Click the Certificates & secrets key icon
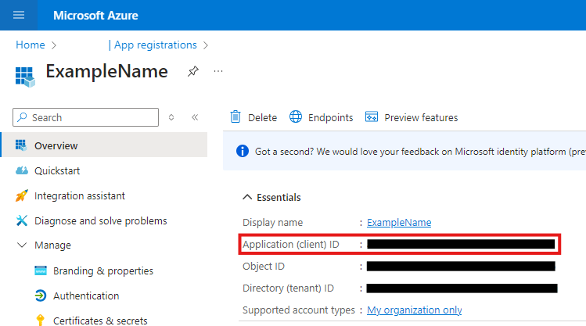 pyautogui.click(x=41, y=321)
